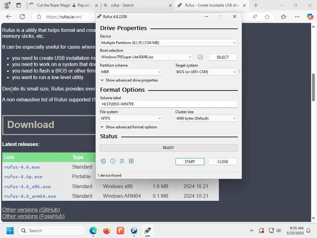The width and height of the screenshot is (317, 238).
Task: Open new tab with plus button
Action: [x=256, y=5]
